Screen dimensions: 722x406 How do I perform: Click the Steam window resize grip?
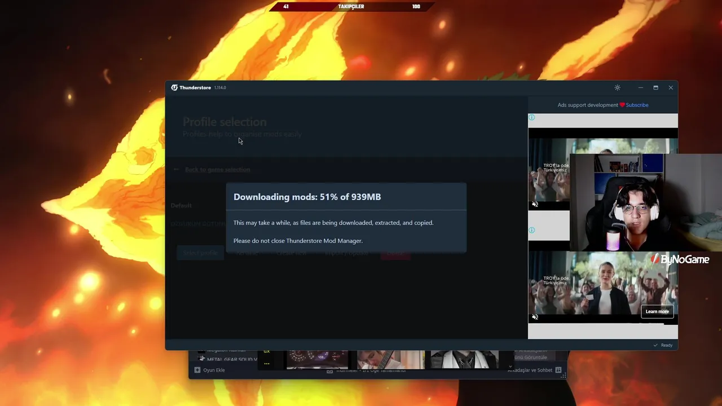[x=563, y=376]
